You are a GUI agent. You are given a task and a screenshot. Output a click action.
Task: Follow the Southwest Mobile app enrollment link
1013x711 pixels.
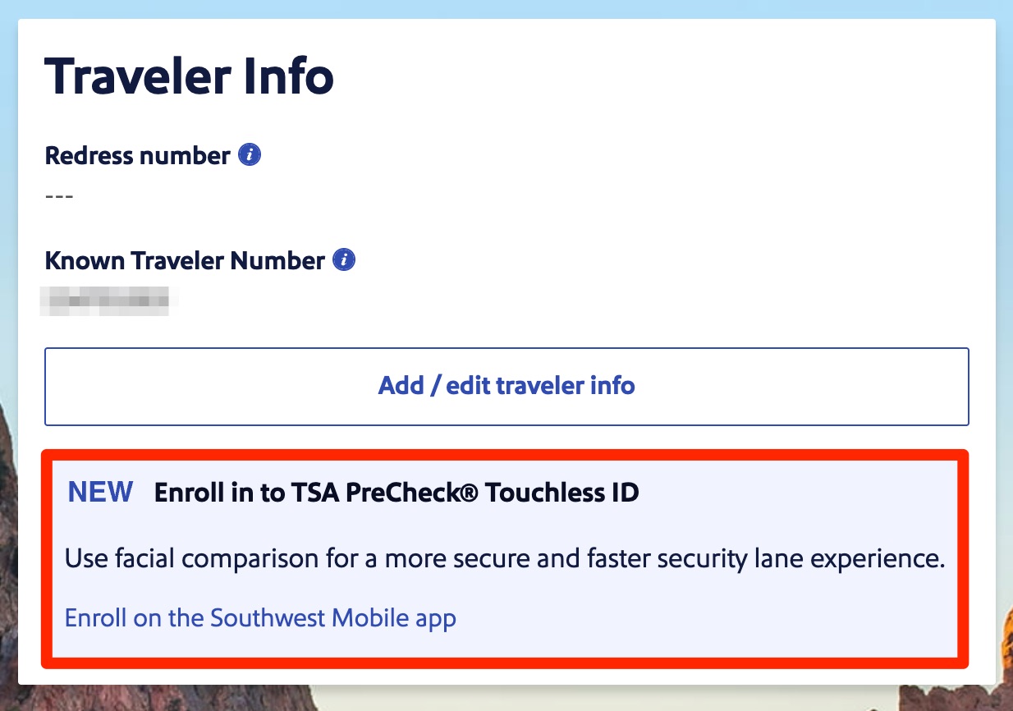pos(261,617)
